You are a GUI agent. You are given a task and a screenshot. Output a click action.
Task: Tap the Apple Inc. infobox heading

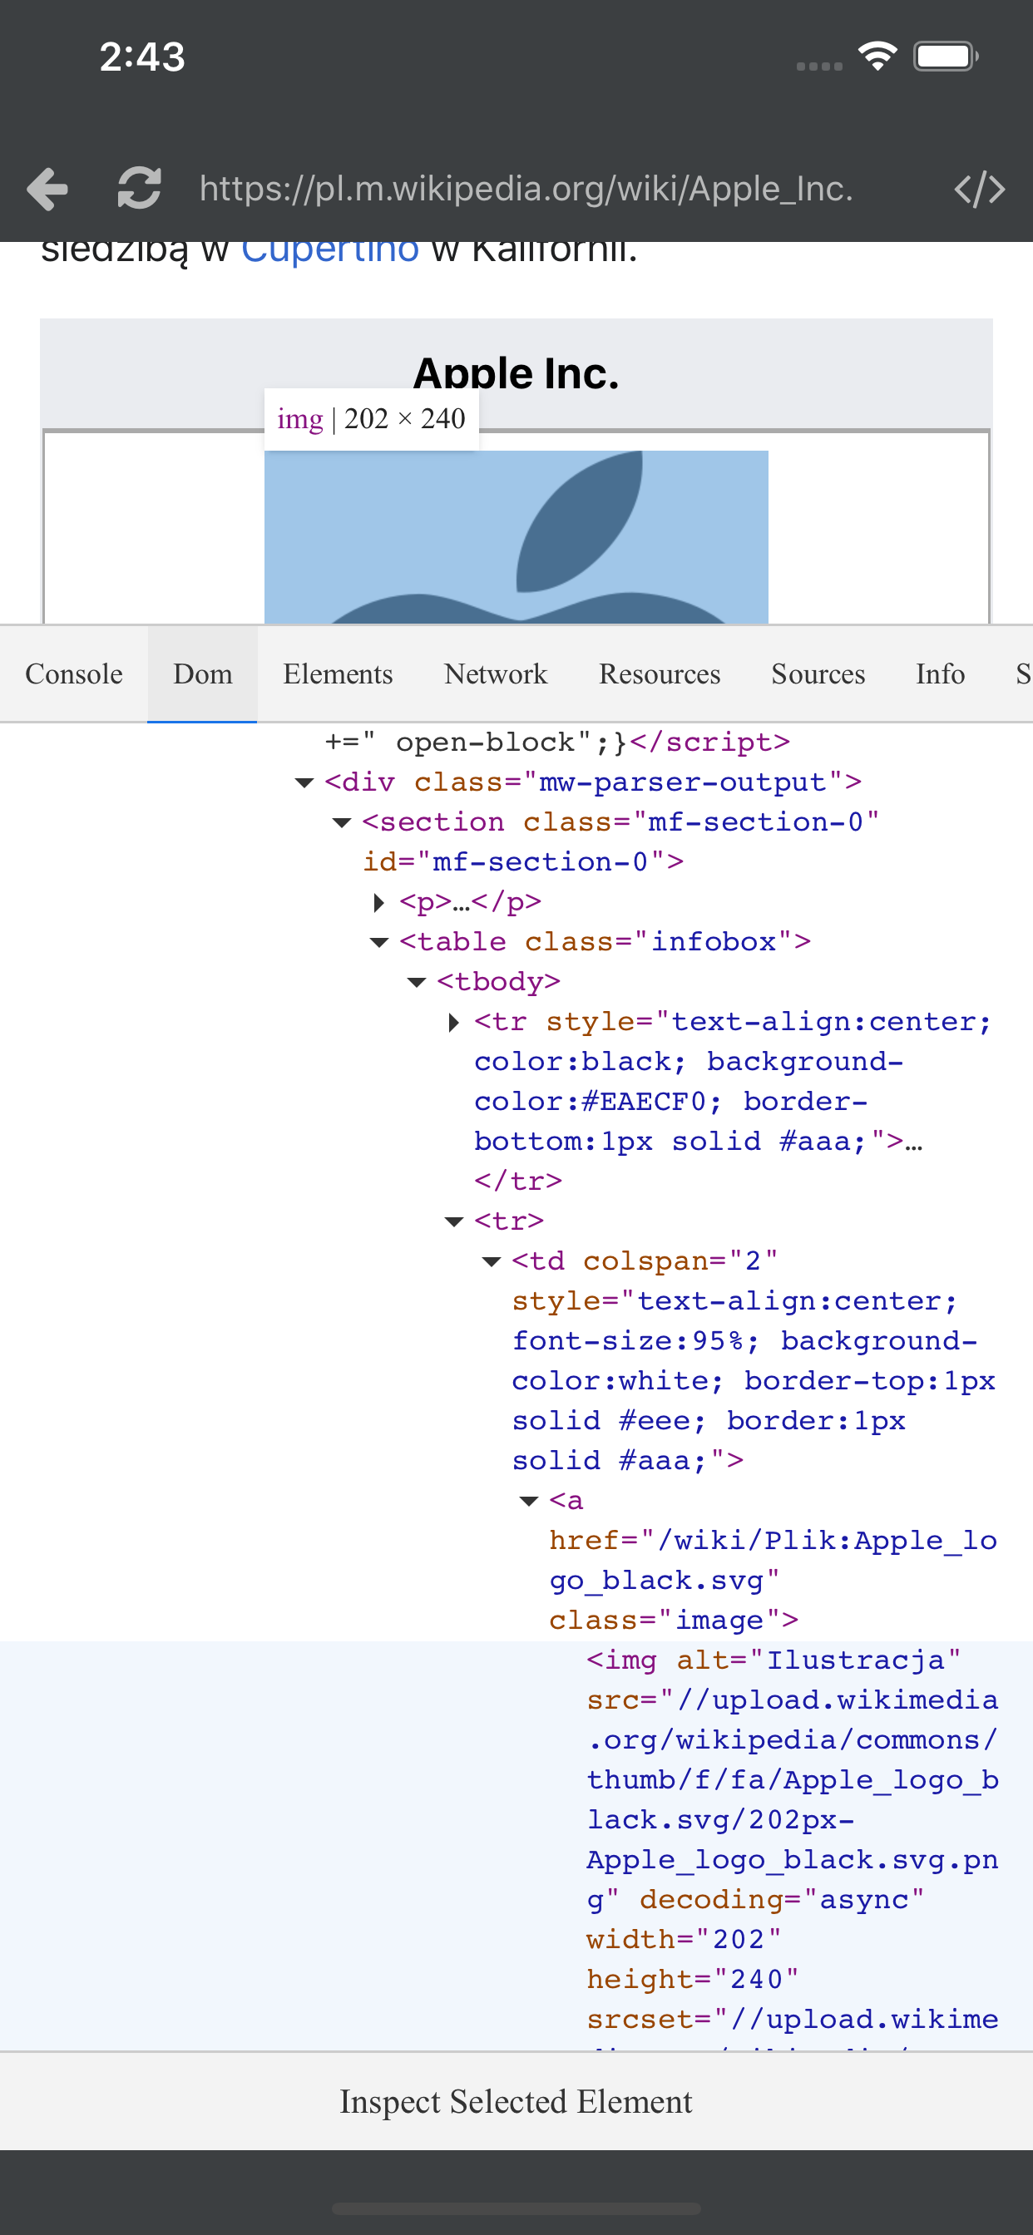pyautogui.click(x=516, y=373)
